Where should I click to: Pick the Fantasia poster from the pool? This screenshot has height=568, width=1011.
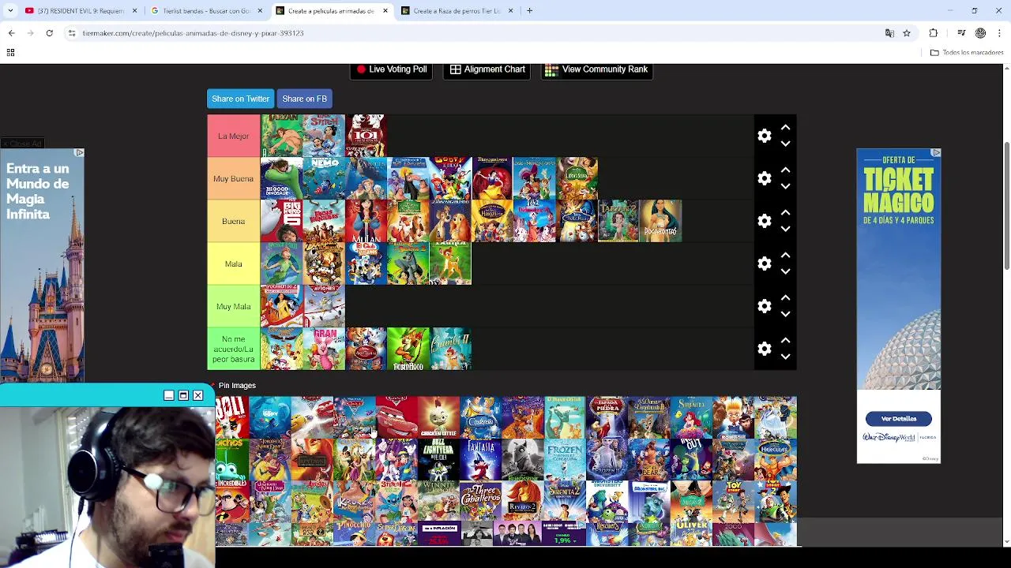(x=481, y=459)
